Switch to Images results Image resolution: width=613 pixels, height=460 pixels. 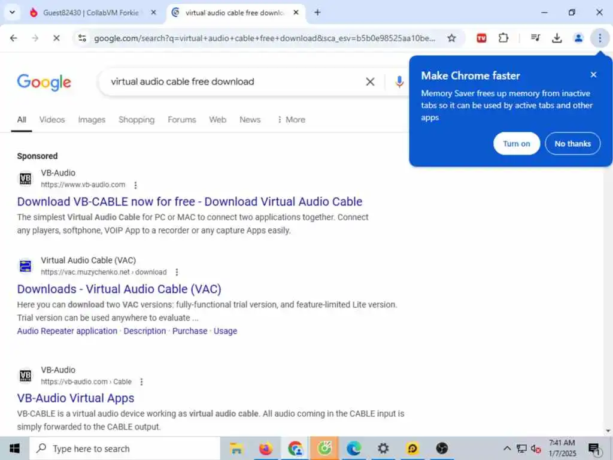[92, 120]
